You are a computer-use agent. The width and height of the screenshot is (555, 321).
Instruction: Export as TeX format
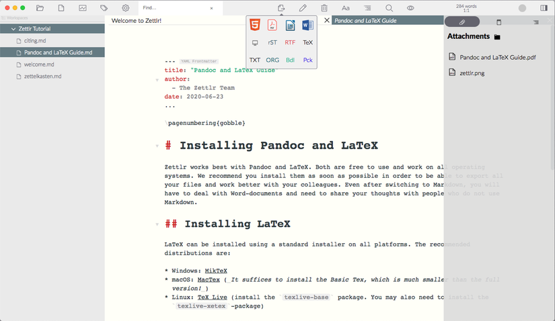pyautogui.click(x=307, y=42)
